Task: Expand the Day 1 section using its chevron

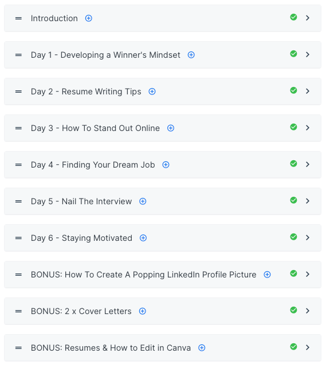Action: coord(308,54)
